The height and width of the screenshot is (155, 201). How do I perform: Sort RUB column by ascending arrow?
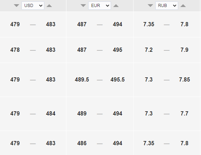point(183,6)
